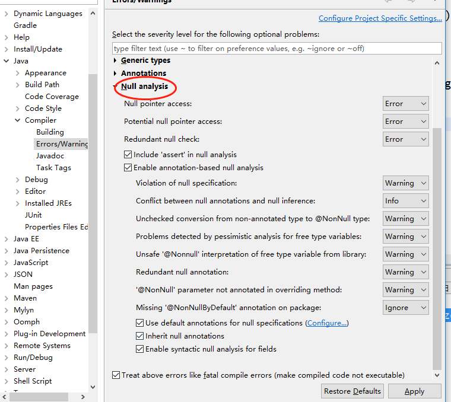The image size is (451, 402).
Task: Select Building under Compiler
Action: tap(50, 132)
